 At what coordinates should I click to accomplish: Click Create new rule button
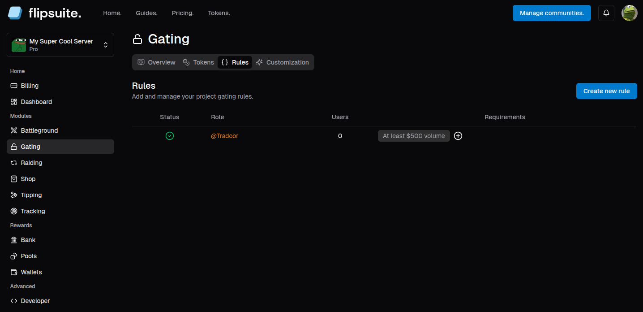[x=607, y=91]
